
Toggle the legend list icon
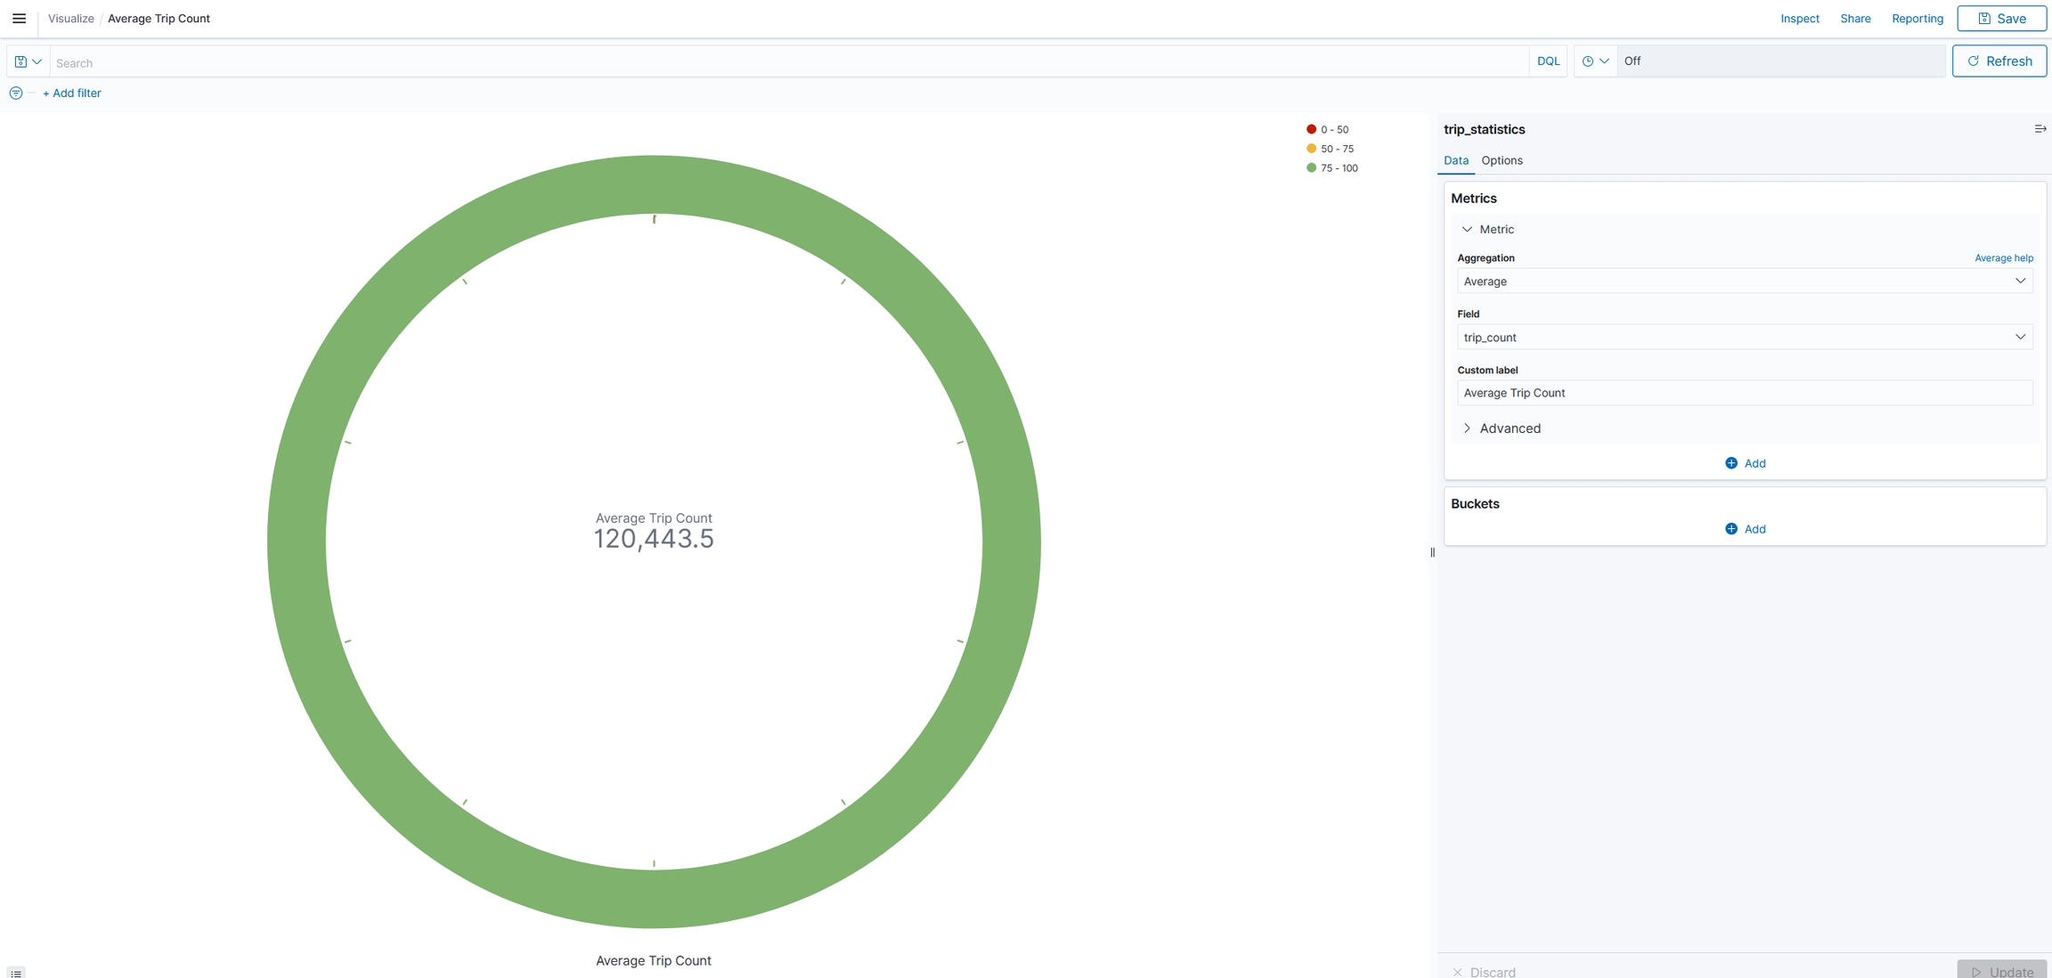(16, 973)
